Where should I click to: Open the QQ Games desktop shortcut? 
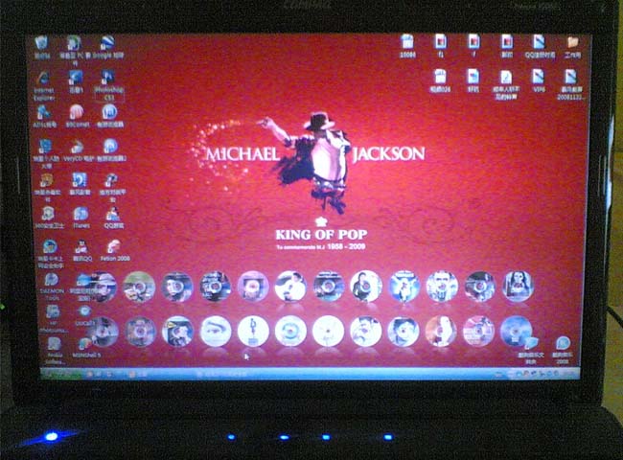point(112,215)
